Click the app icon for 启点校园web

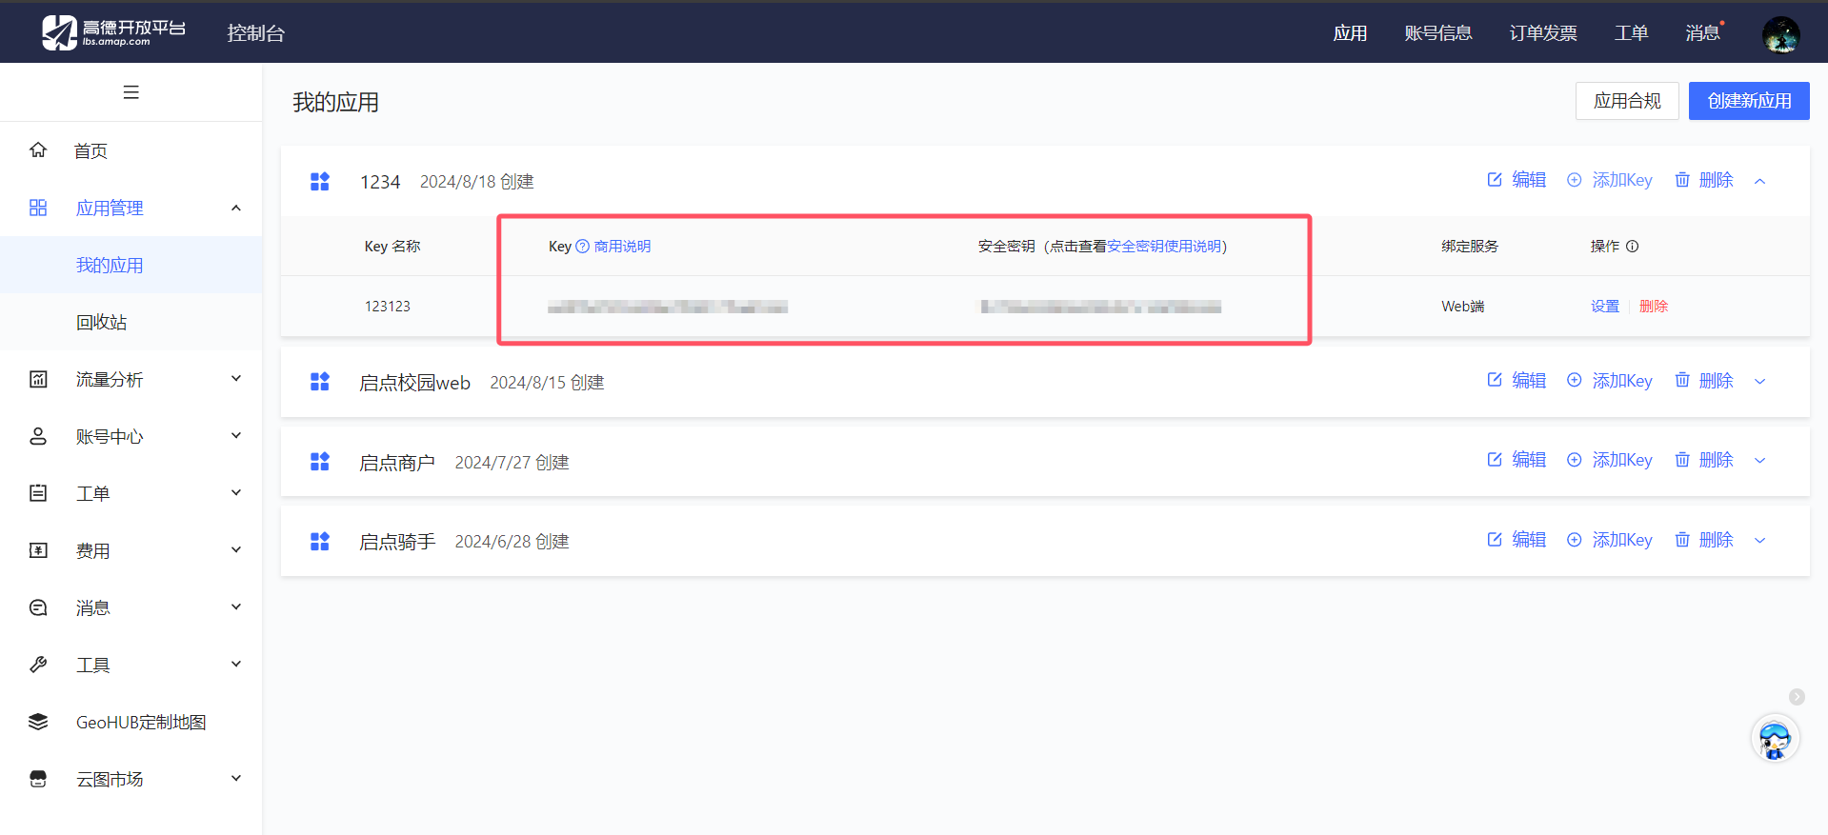coord(320,382)
